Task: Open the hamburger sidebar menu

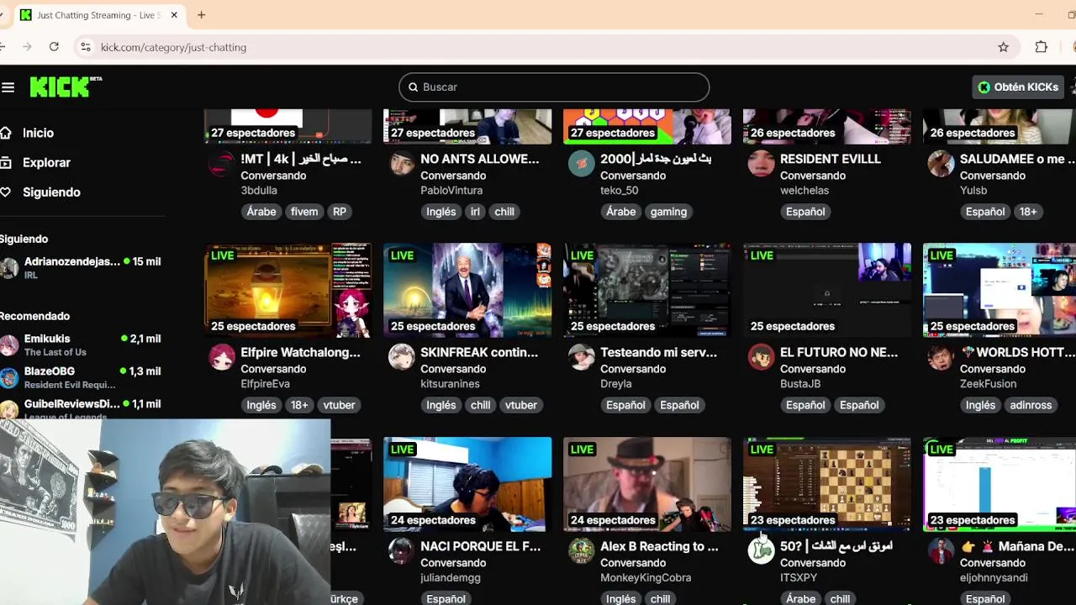Action: click(x=8, y=87)
